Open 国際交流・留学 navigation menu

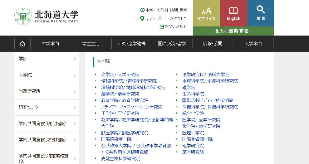172,44
